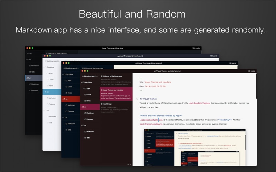Click 功能 folder icon in back black window
This screenshot has height=172, width=276.
pos(30,72)
